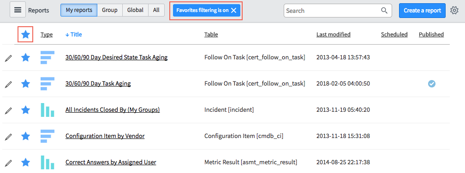Screen dimensions: 465x173
Task: Click the Reports heading text
Action: (x=39, y=10)
